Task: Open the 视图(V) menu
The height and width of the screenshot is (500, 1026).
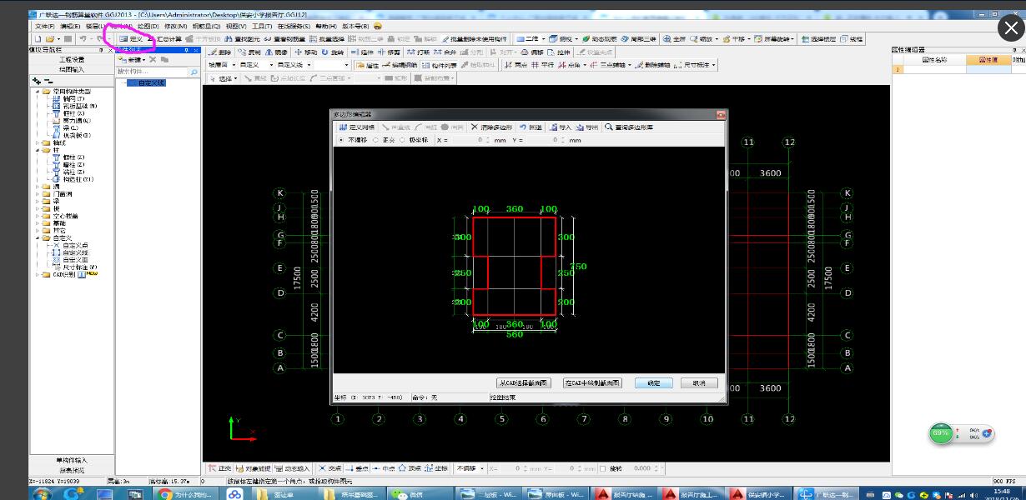Action: click(236, 27)
